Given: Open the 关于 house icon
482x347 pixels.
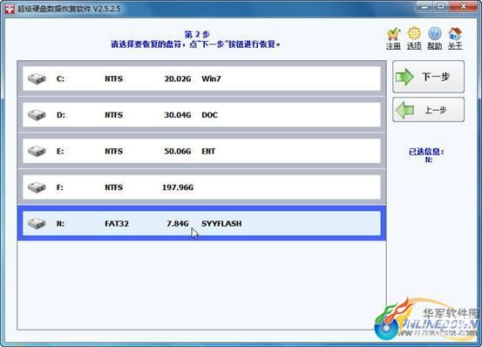Looking at the screenshot, I should point(455,34).
